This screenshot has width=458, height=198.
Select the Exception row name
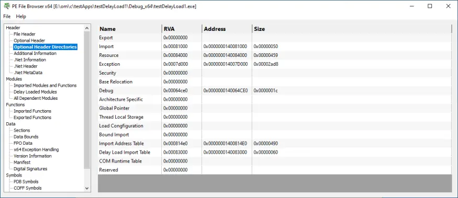coord(109,64)
